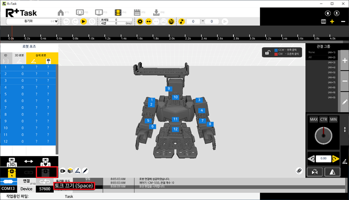Click the torque off motor icon

pyautogui.click(x=46, y=173)
